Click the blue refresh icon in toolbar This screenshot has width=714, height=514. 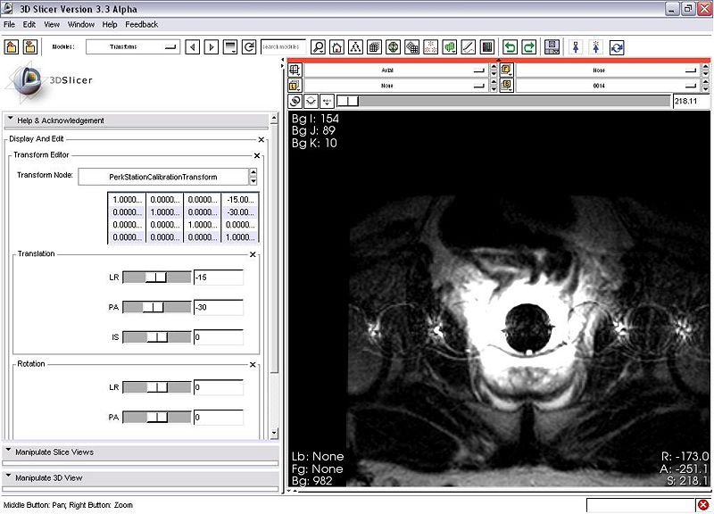coord(617,47)
